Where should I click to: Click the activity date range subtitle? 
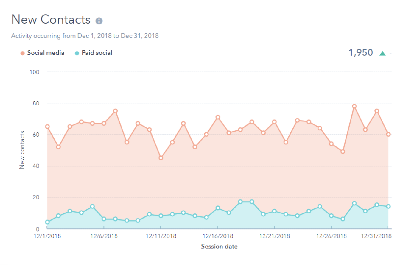click(85, 36)
